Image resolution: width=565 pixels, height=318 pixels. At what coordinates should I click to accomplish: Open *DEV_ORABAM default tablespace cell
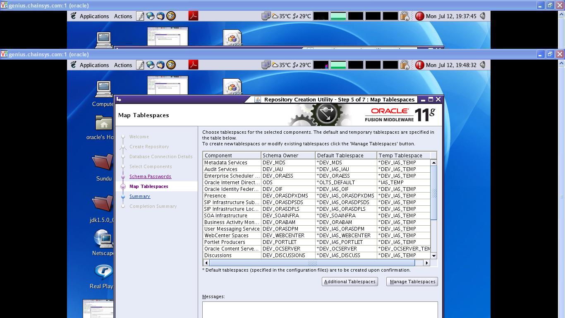346,222
